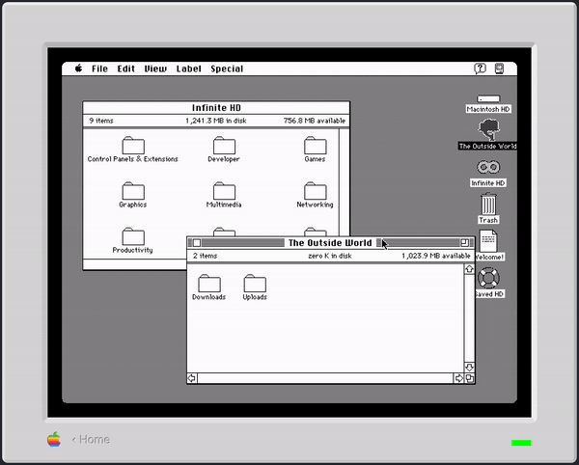This screenshot has width=579, height=465.
Task: Click '1,241.3 MB in disk' text
Action: (216, 121)
